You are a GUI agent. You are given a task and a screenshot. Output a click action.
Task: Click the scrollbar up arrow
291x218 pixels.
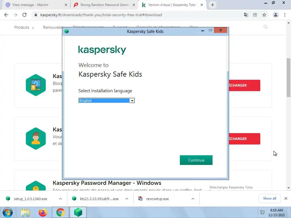[x=289, y=23]
